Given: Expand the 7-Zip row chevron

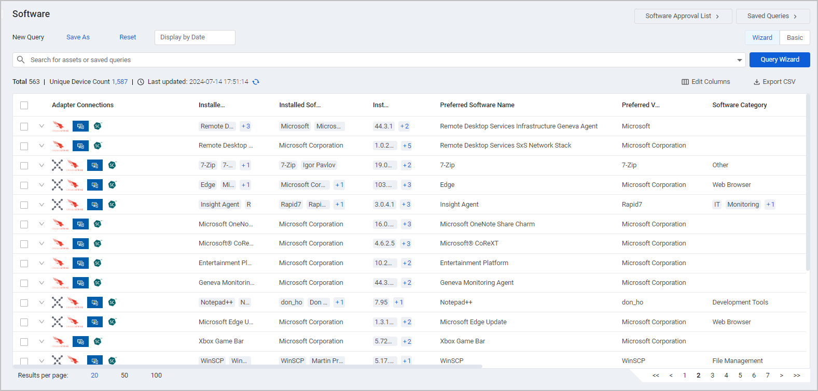Looking at the screenshot, I should coord(41,165).
